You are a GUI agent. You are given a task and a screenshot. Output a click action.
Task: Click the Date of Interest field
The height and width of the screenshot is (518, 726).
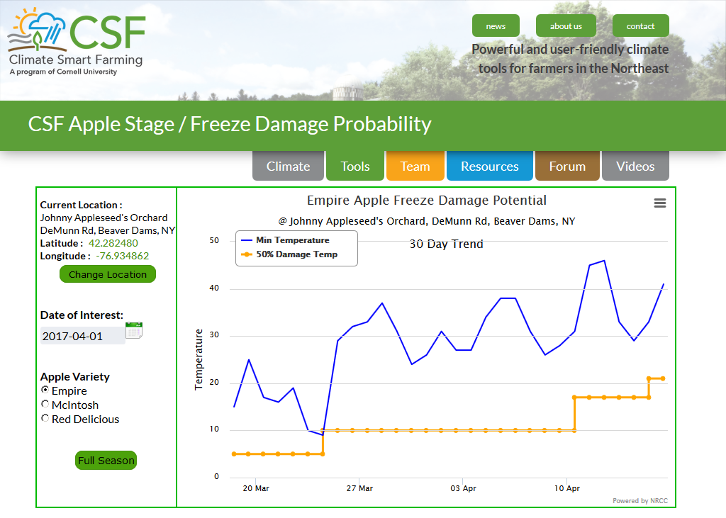pos(82,336)
